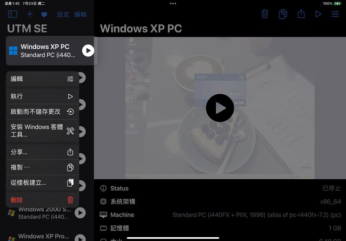Select 刪除 in the context menu
Screen dimensions: 346x241
click(x=42, y=200)
